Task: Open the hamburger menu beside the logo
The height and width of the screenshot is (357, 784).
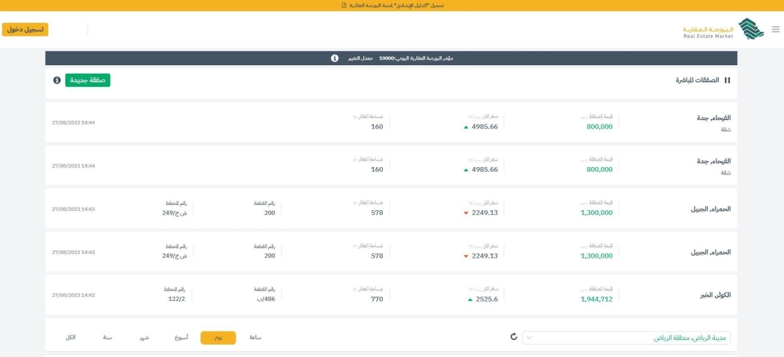Action: [x=776, y=29]
